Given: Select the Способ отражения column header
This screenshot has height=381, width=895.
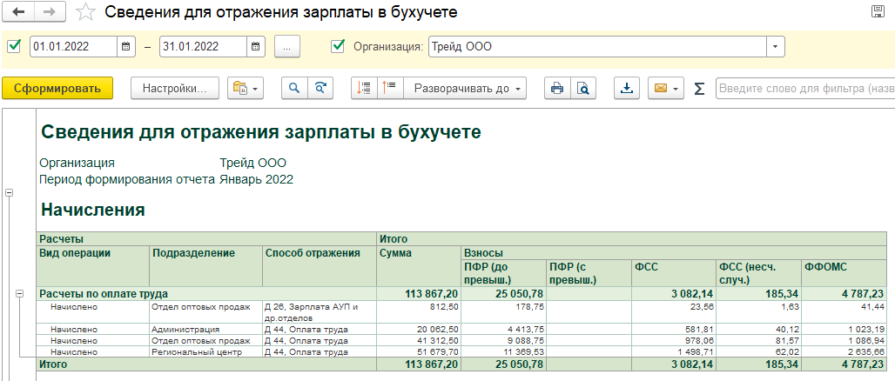Looking at the screenshot, I should [319, 266].
